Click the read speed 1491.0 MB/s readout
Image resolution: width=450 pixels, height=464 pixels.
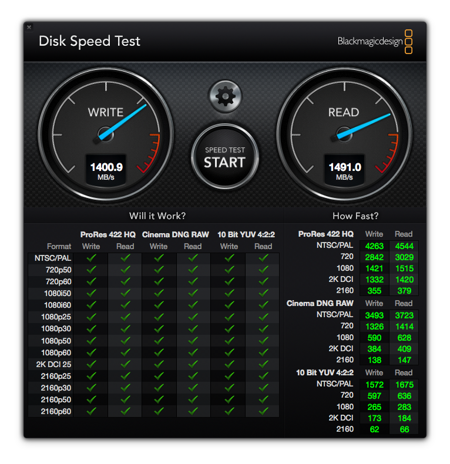[x=345, y=172]
